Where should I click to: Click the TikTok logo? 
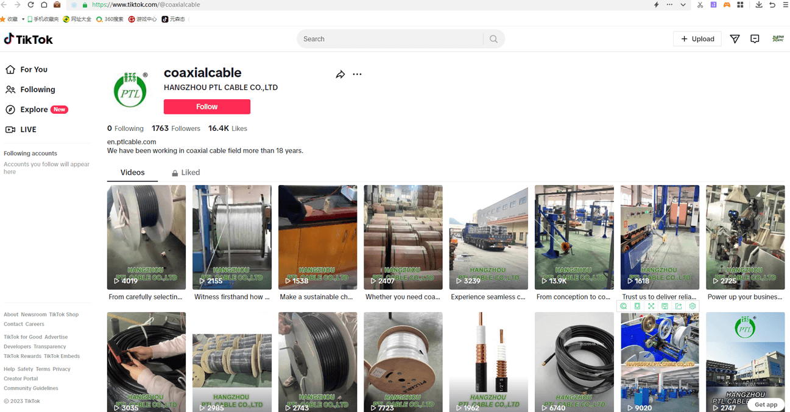(x=28, y=39)
